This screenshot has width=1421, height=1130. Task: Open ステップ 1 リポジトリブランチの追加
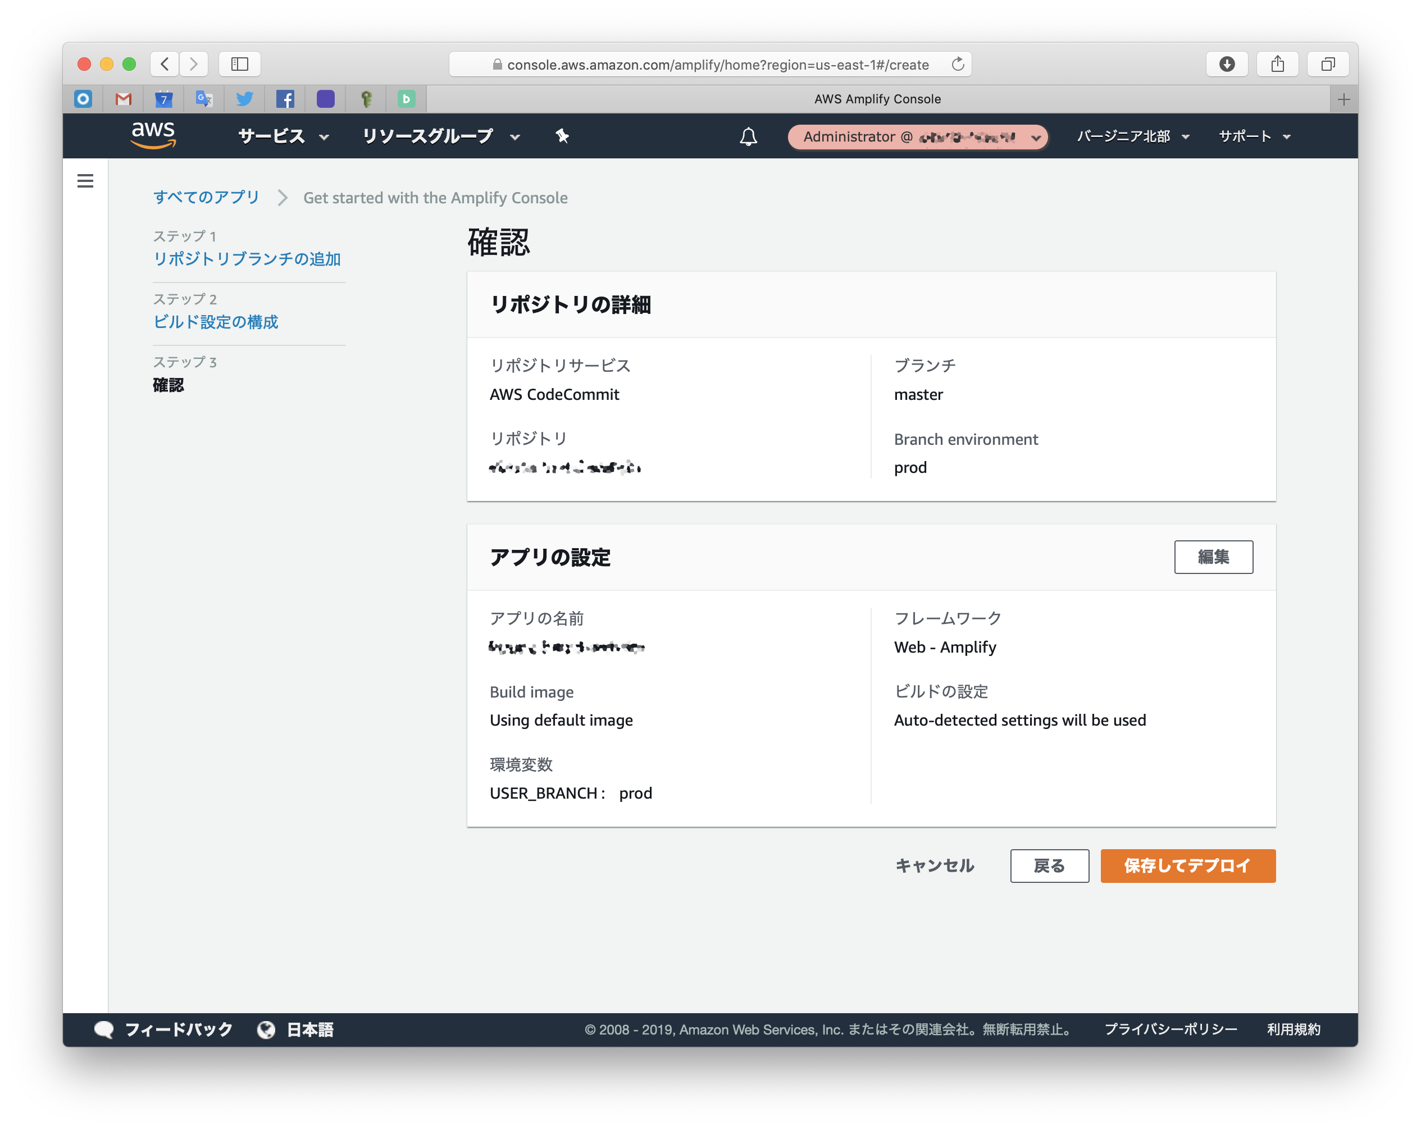(x=247, y=259)
